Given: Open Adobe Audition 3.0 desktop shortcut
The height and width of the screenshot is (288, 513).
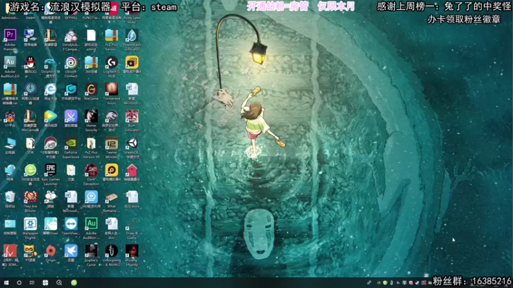Looking at the screenshot, I should (10, 62).
